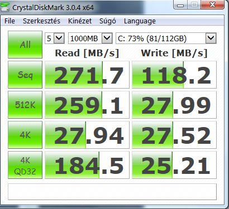Select the 512K read result 259.1
229x209 pixels.
[x=87, y=105]
